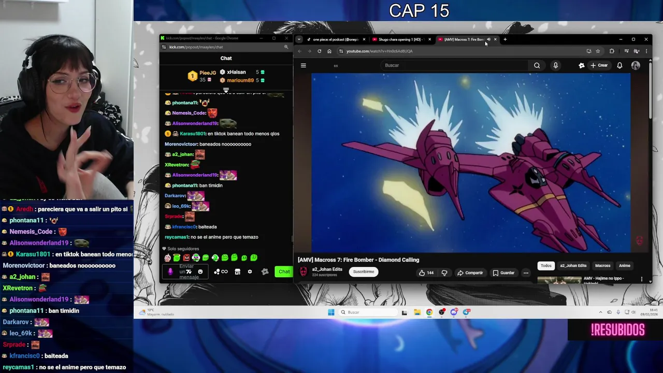Open the browser three-dot menu
The height and width of the screenshot is (373, 663).
click(x=646, y=51)
